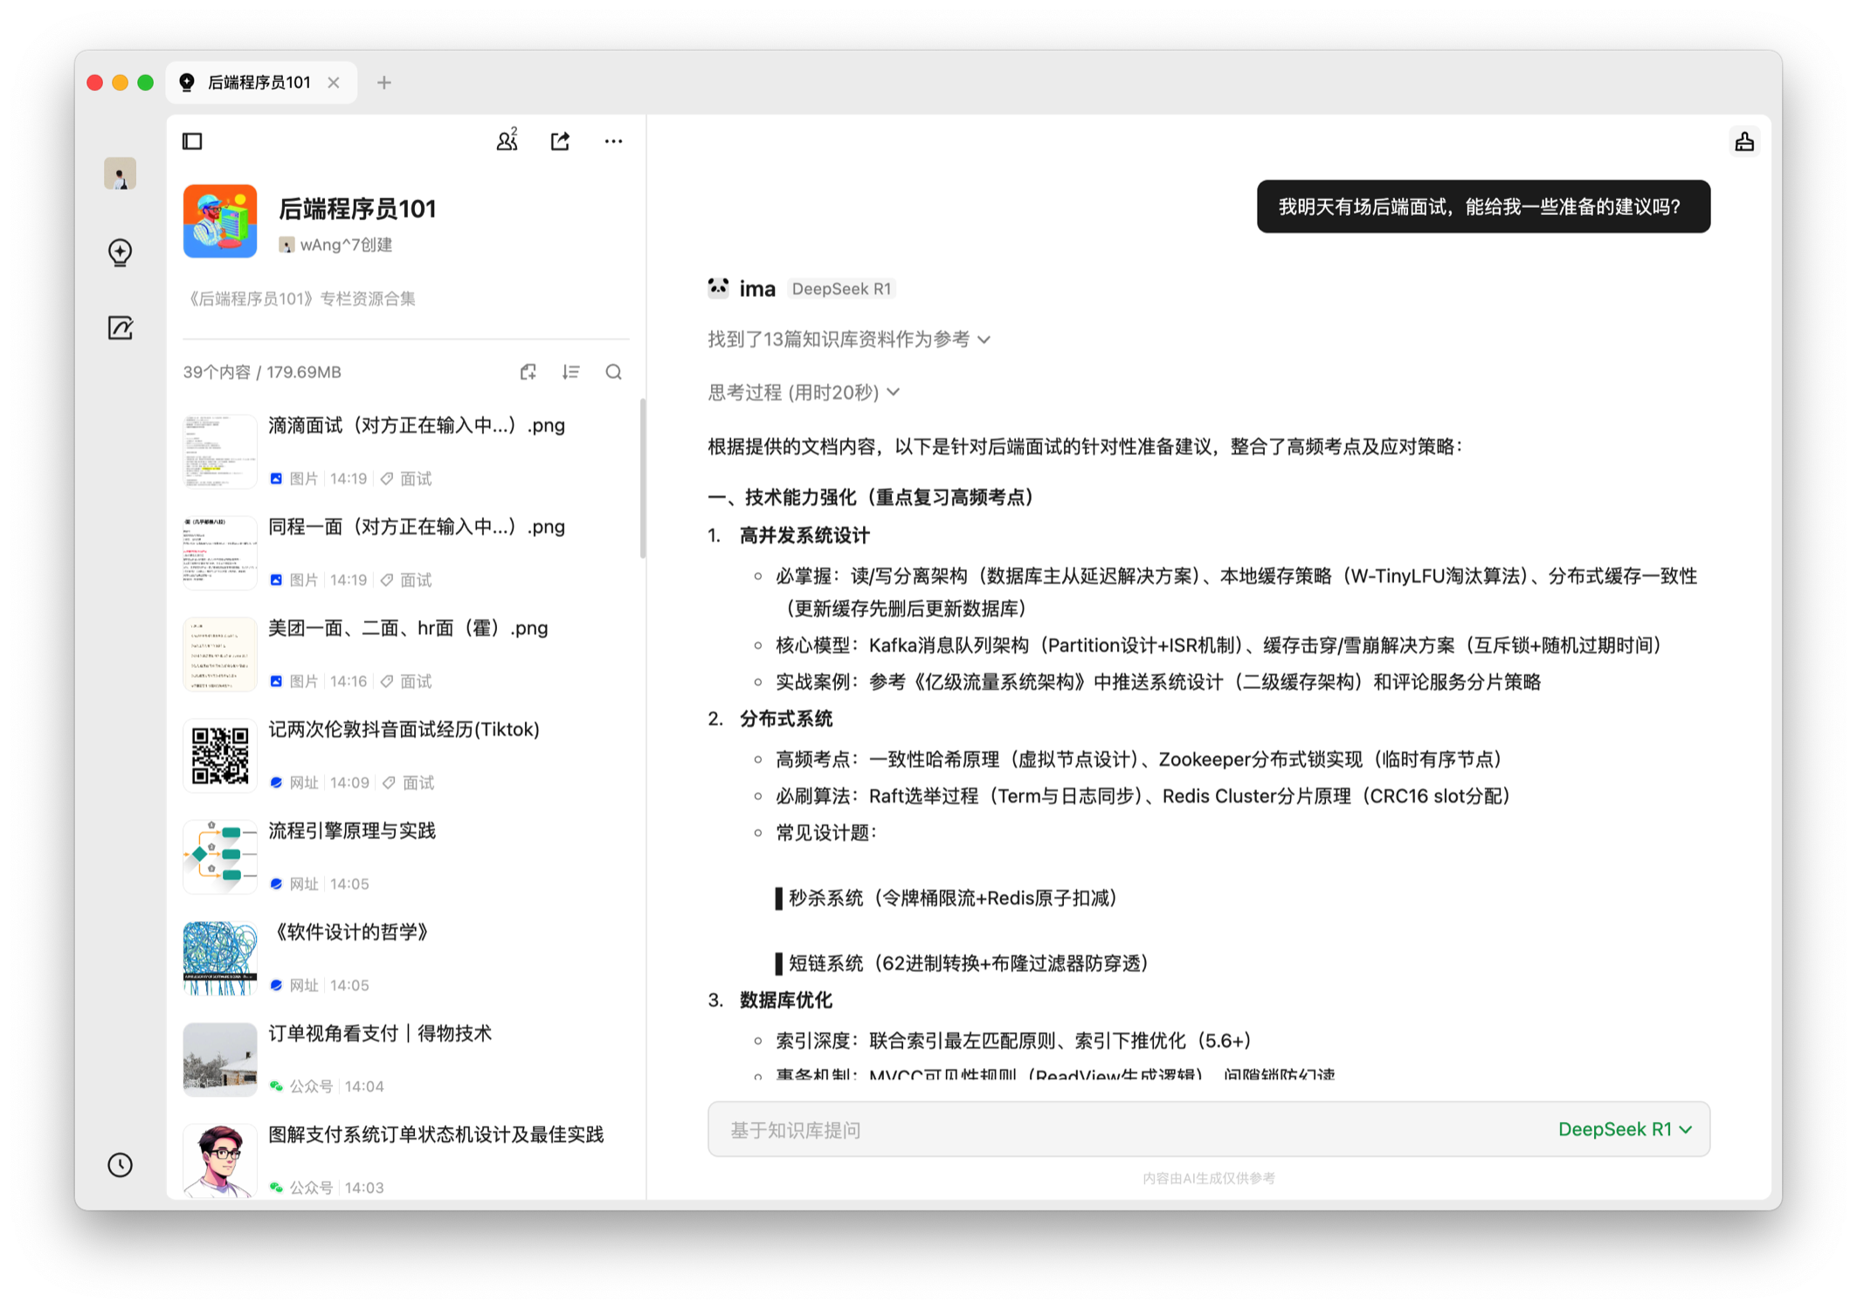Open the user avatar in left rail
The image size is (1857, 1309).
click(x=120, y=174)
